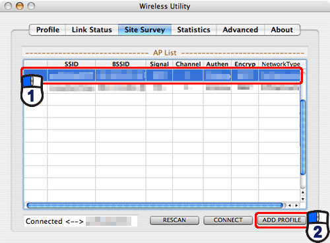Open the Link Status tab
Screen dimensions: 330x243
[x=92, y=30]
